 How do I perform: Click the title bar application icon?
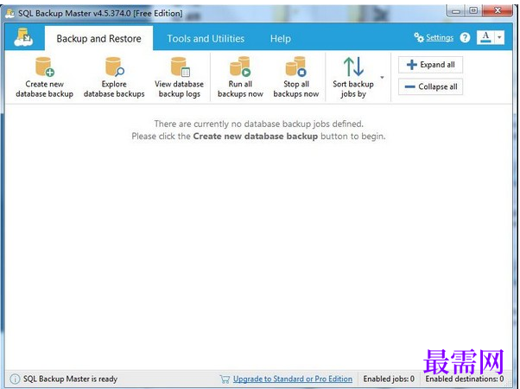(10, 13)
